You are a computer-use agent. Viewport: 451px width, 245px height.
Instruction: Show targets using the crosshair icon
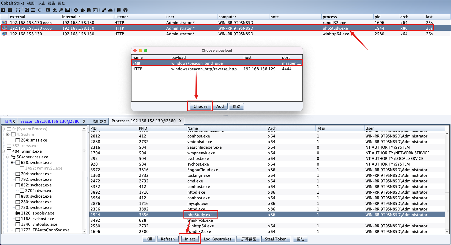coord(40,10)
